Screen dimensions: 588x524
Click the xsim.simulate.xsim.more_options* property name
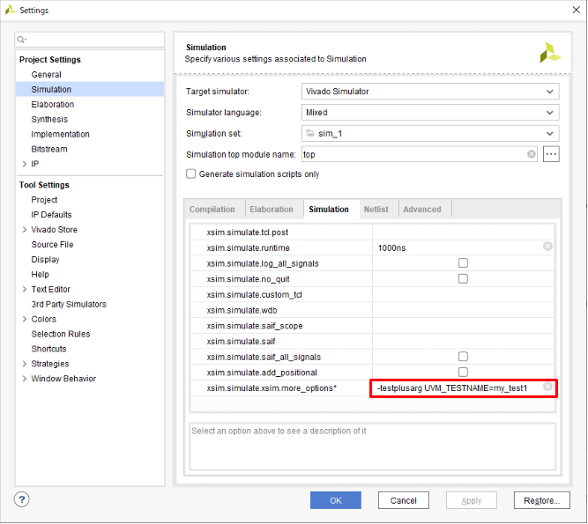pyautogui.click(x=272, y=388)
